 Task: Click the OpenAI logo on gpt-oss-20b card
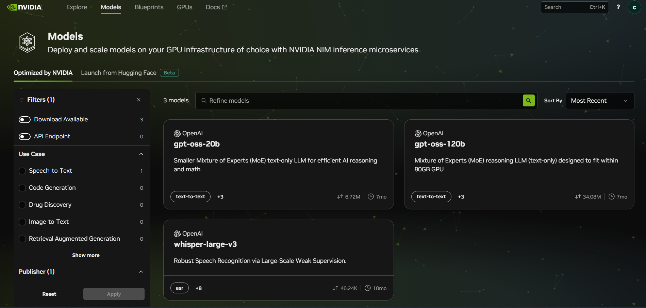point(177,133)
